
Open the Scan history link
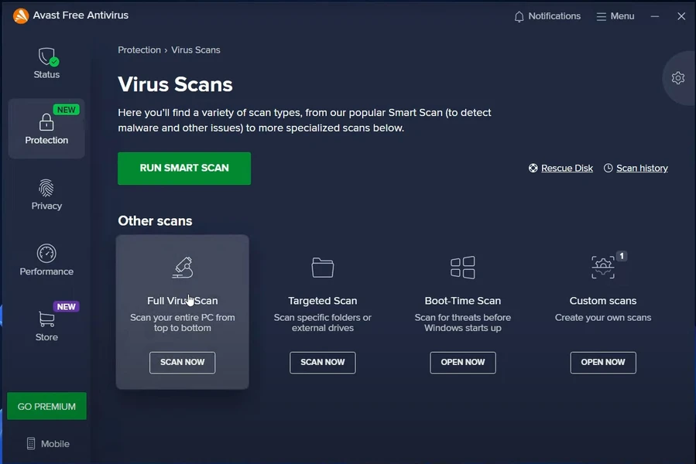[641, 168]
